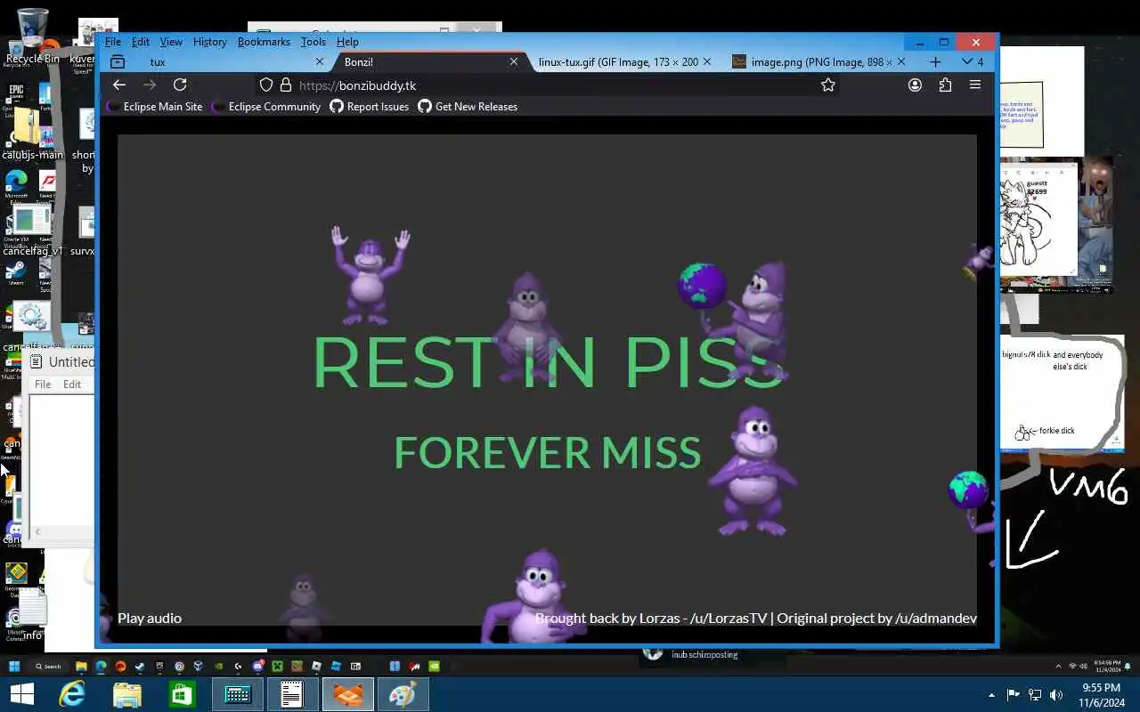Open Action Center flag icon
Screen dimensions: 1140x712
1013,695
